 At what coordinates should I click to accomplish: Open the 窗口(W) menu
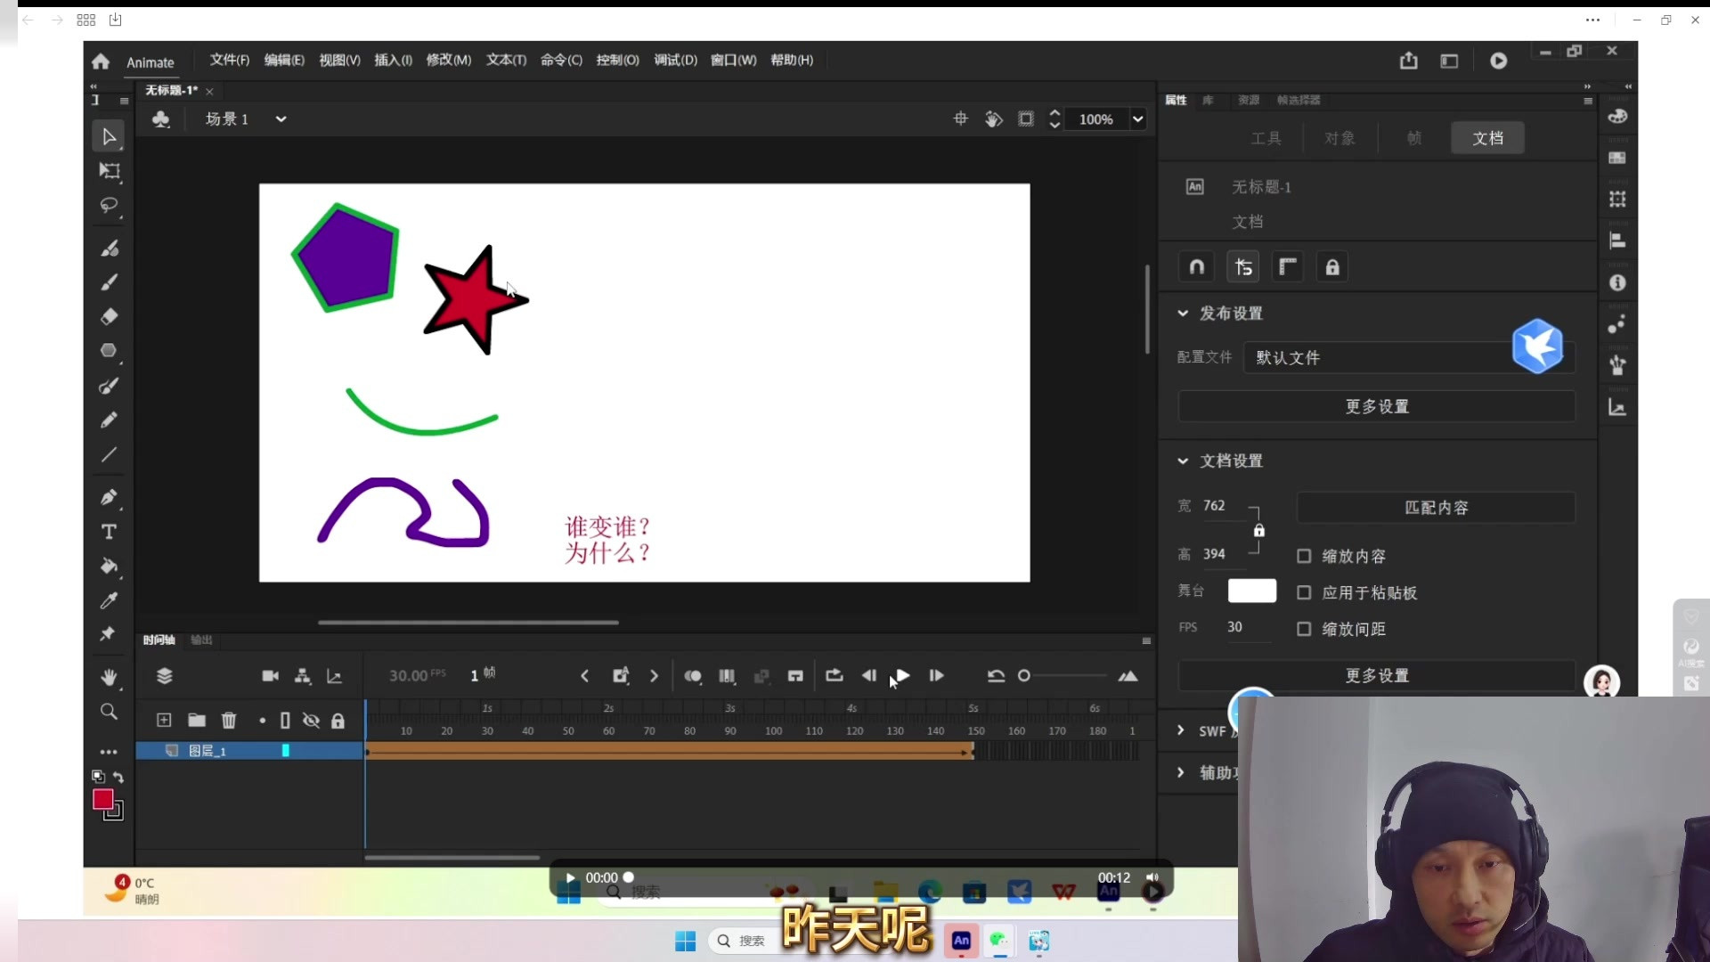[733, 60]
